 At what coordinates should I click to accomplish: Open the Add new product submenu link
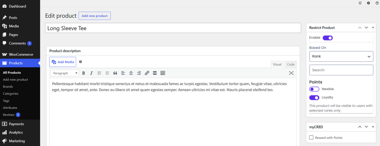[16, 79]
